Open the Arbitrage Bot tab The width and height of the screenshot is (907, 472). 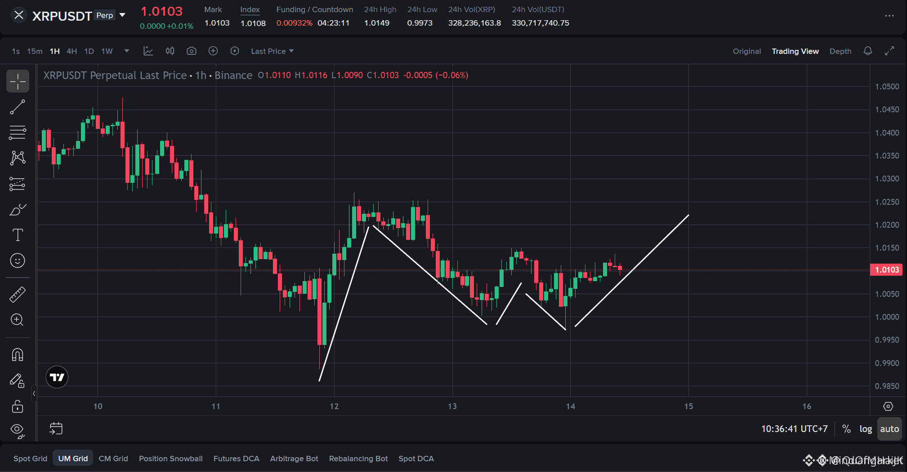pyautogui.click(x=294, y=459)
